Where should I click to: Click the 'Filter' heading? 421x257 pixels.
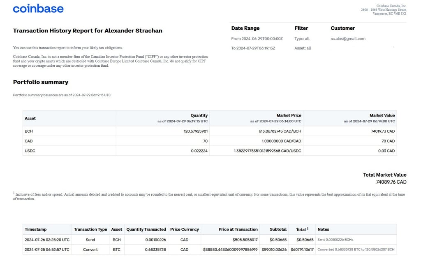coord(301,28)
